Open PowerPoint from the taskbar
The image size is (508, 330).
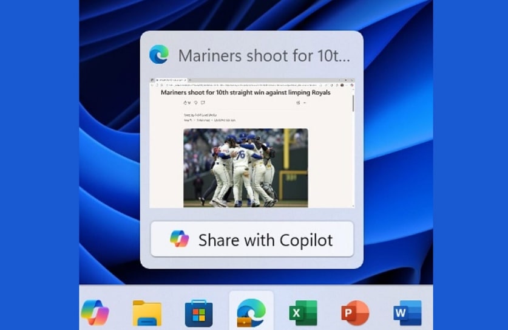355,314
